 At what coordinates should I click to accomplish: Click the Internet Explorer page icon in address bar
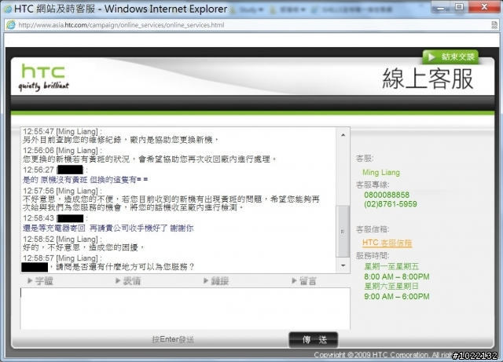[11, 25]
